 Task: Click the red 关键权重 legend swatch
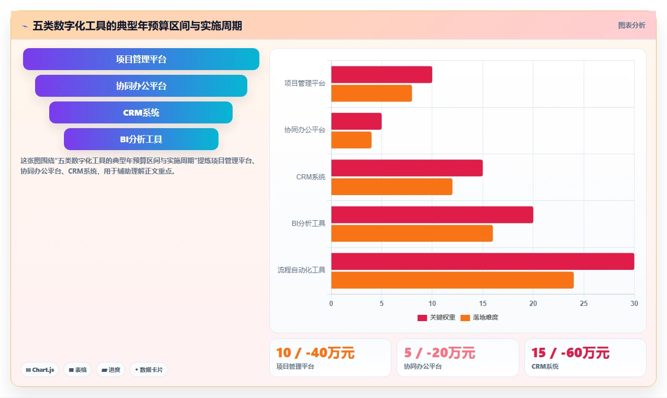(x=422, y=317)
